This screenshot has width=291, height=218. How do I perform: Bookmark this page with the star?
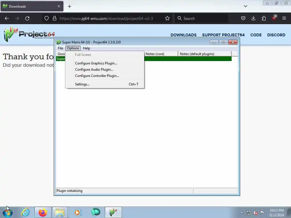pyautogui.click(x=167, y=18)
